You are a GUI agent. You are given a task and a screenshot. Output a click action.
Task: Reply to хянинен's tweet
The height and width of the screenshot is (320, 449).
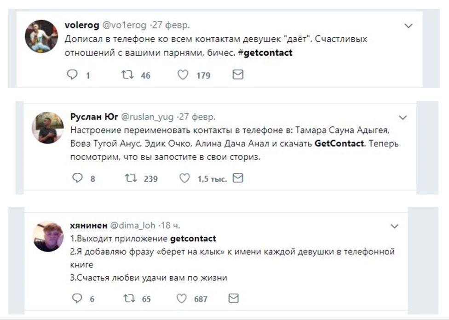[x=77, y=298]
